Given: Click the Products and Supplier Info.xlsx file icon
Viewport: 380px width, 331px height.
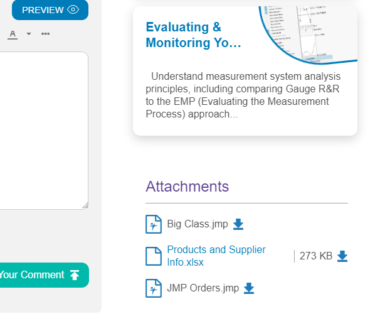Looking at the screenshot, I should [x=154, y=256].
